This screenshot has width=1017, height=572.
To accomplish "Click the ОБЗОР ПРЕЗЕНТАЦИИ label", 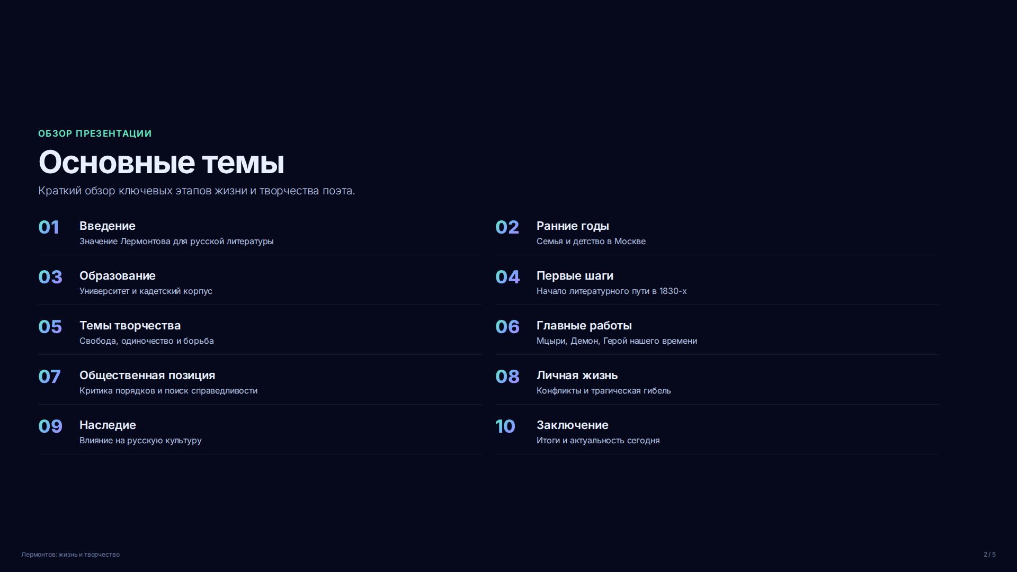I will click(95, 133).
